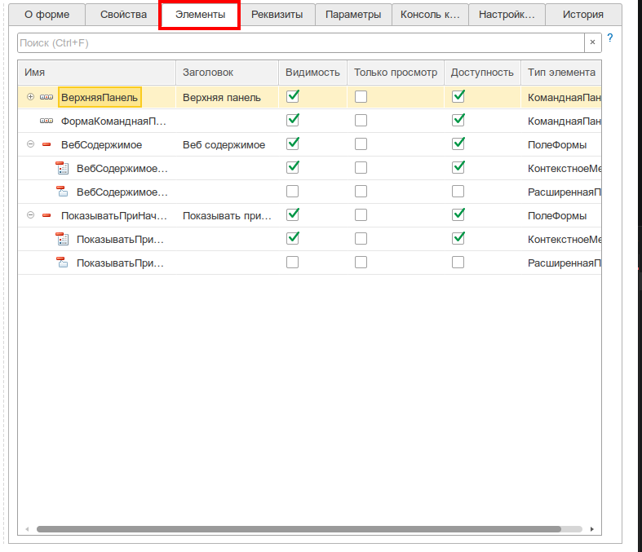This screenshot has height=552, width=642.
Task: Expand the ВерхняяПанель tree node
Action: click(x=30, y=97)
